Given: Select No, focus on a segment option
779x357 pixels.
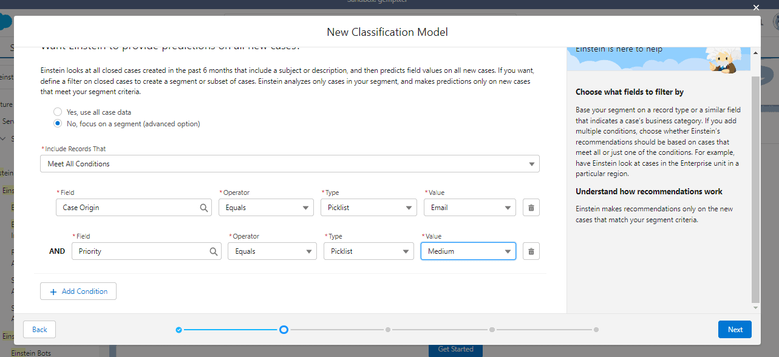Looking at the screenshot, I should 58,123.
